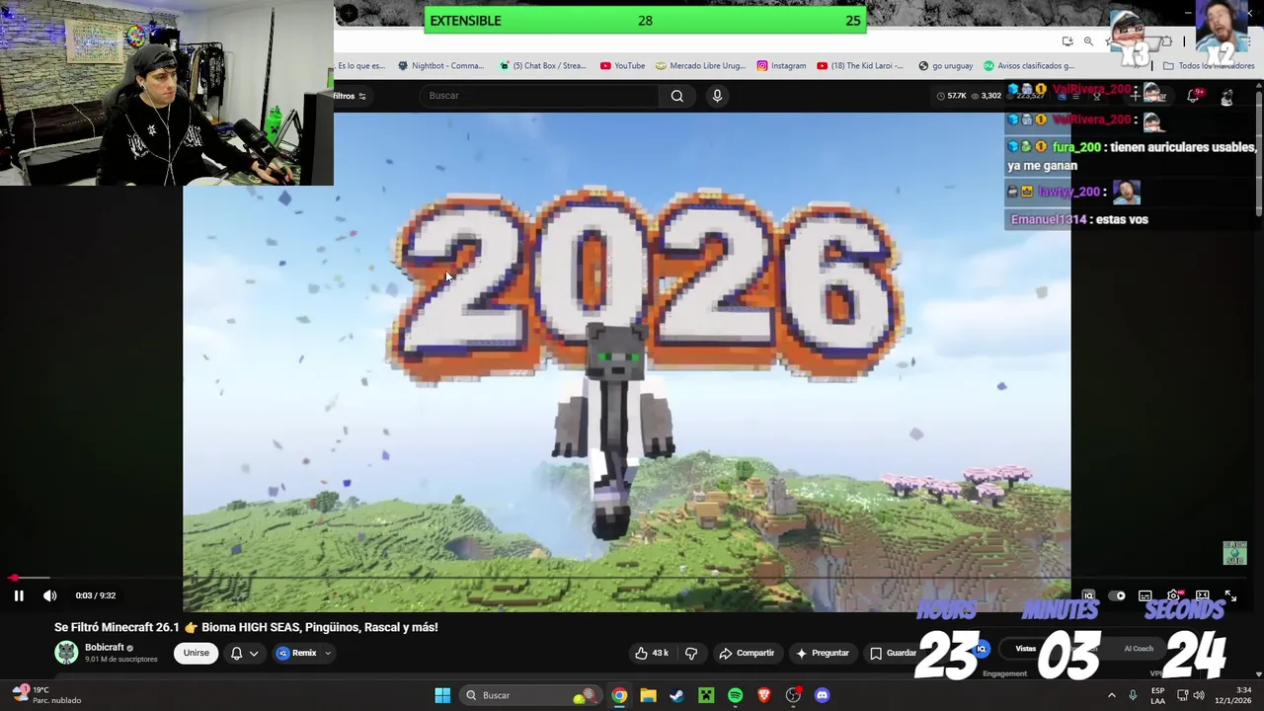Select the Vistas tab
Screen dimensions: 1264x711
click(1026, 649)
